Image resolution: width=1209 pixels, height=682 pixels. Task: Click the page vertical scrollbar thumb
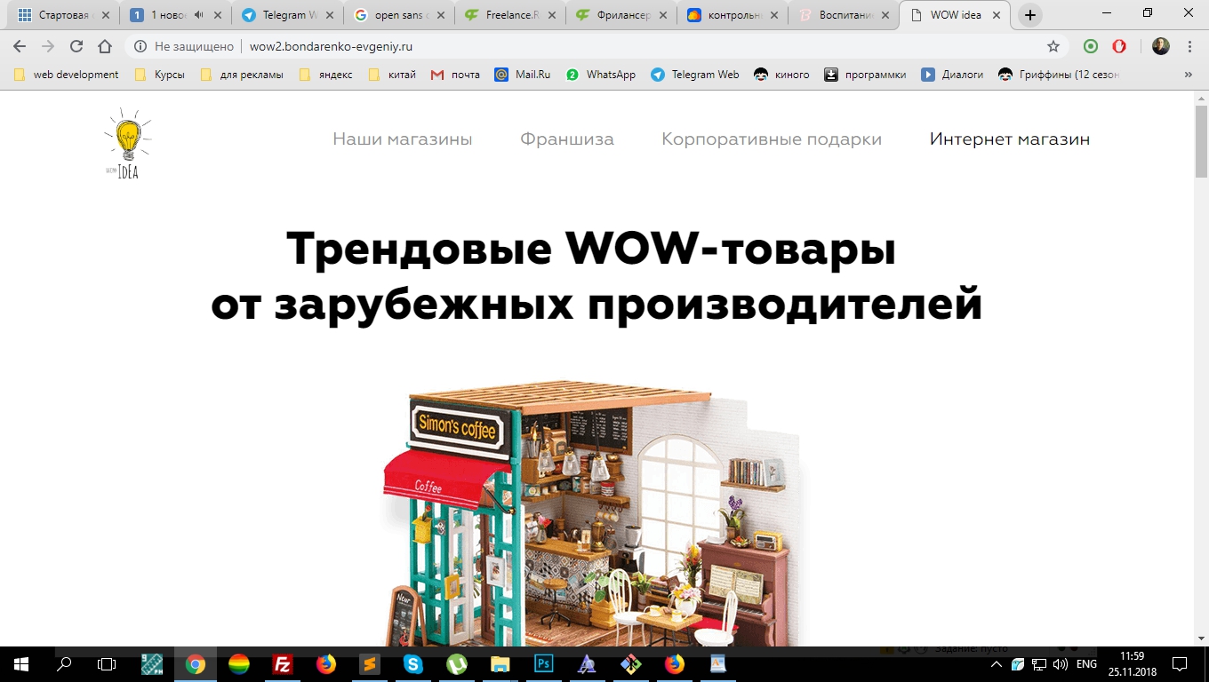pyautogui.click(x=1201, y=140)
